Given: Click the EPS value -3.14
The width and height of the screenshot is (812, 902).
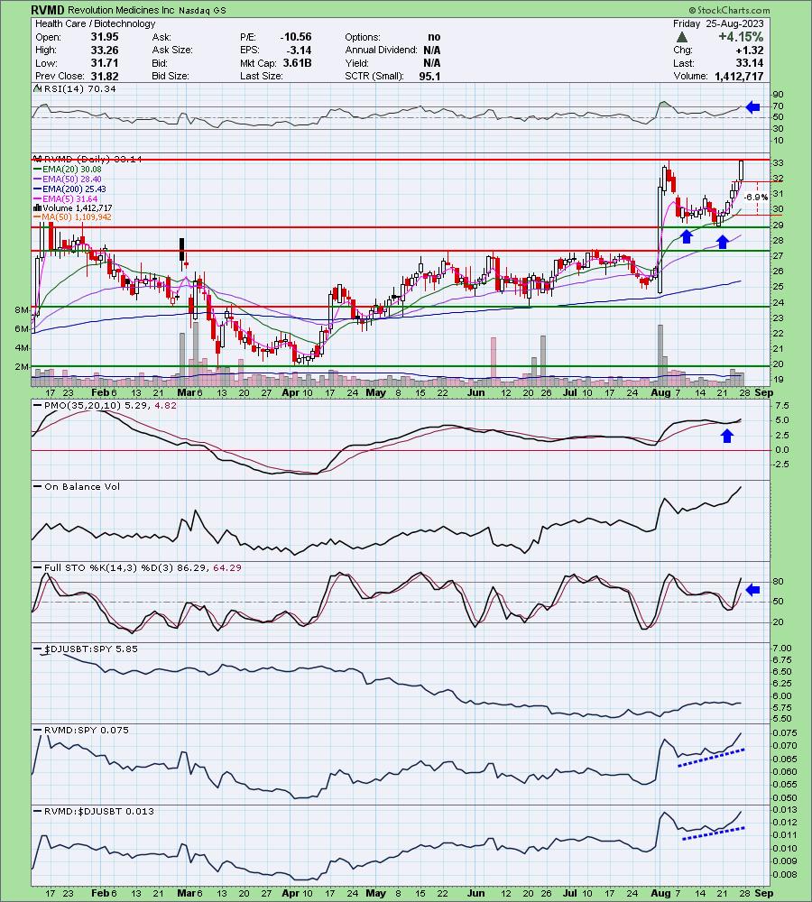Looking at the screenshot, I should pyautogui.click(x=299, y=50).
